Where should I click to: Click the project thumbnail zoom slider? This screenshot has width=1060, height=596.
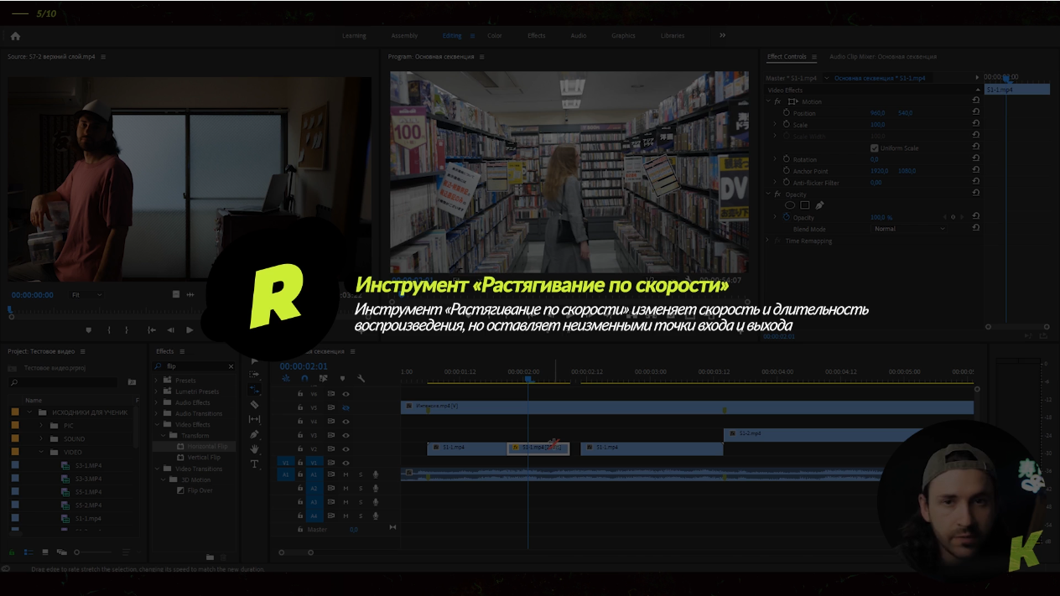pos(77,552)
